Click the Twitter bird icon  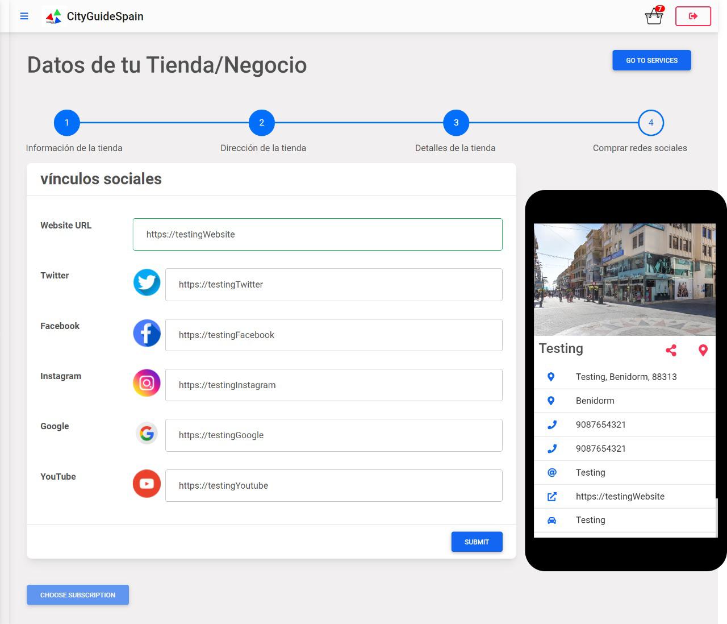tap(147, 282)
